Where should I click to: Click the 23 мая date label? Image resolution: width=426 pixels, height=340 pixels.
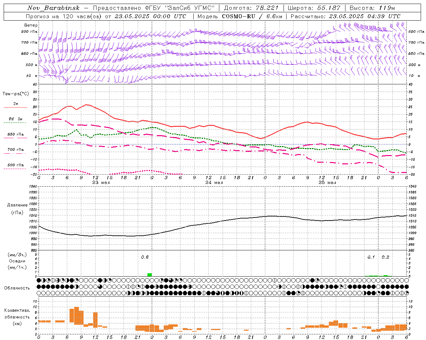(101, 183)
